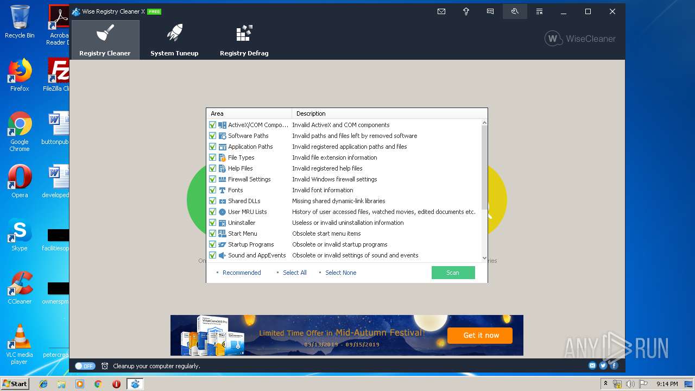Click the Firewall Settings row icon
Screen dimensions: 695x391
coord(222,179)
